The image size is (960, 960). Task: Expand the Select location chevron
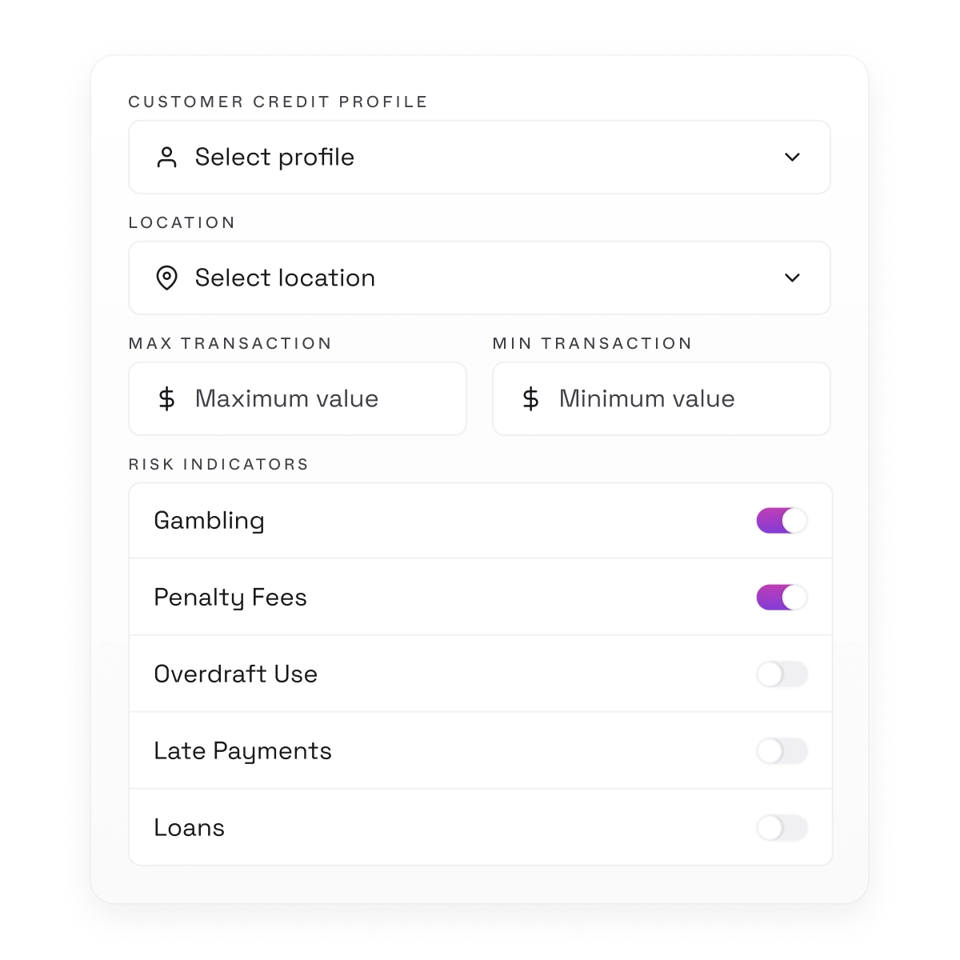click(792, 278)
